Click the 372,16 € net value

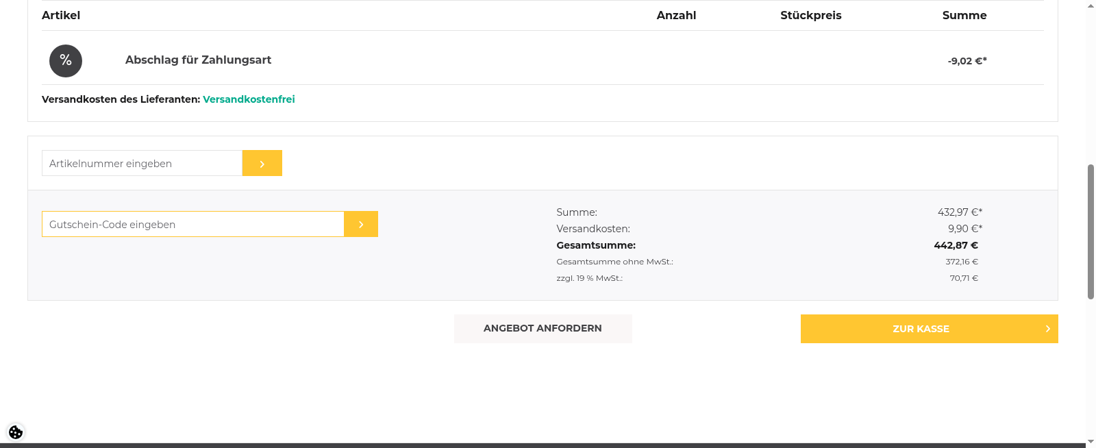pyautogui.click(x=962, y=262)
